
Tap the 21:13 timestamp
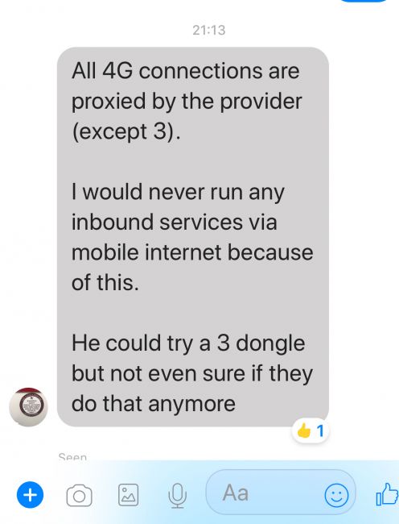coord(209,30)
